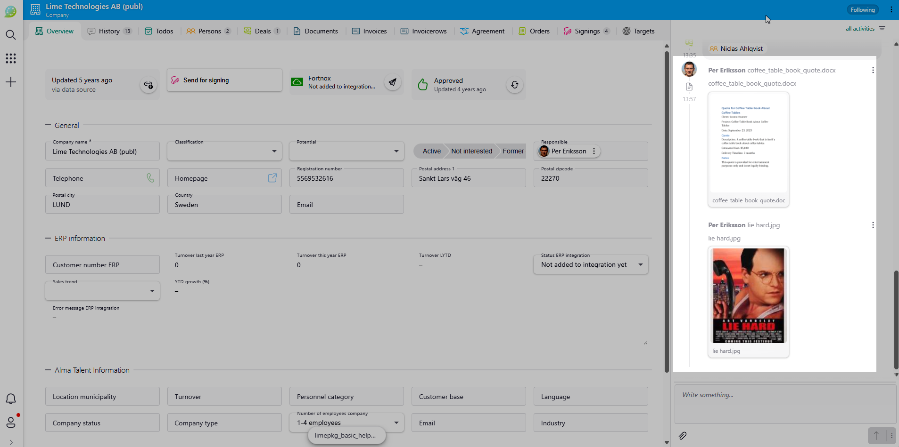Open the lie hard.jpg thumbnail

[748, 295]
